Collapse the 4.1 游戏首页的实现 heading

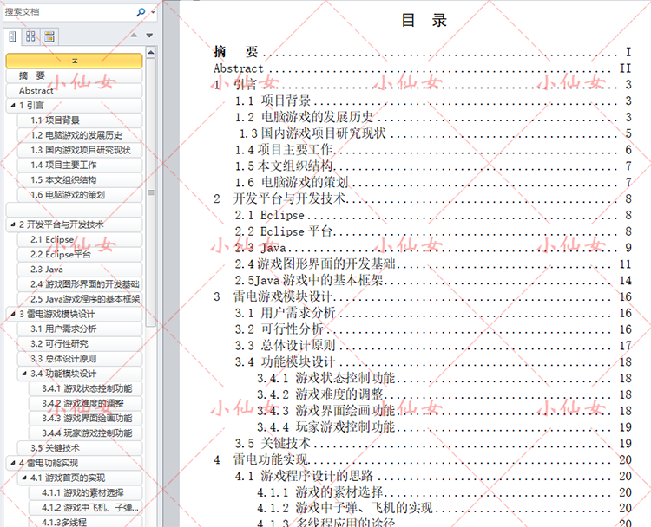point(24,478)
